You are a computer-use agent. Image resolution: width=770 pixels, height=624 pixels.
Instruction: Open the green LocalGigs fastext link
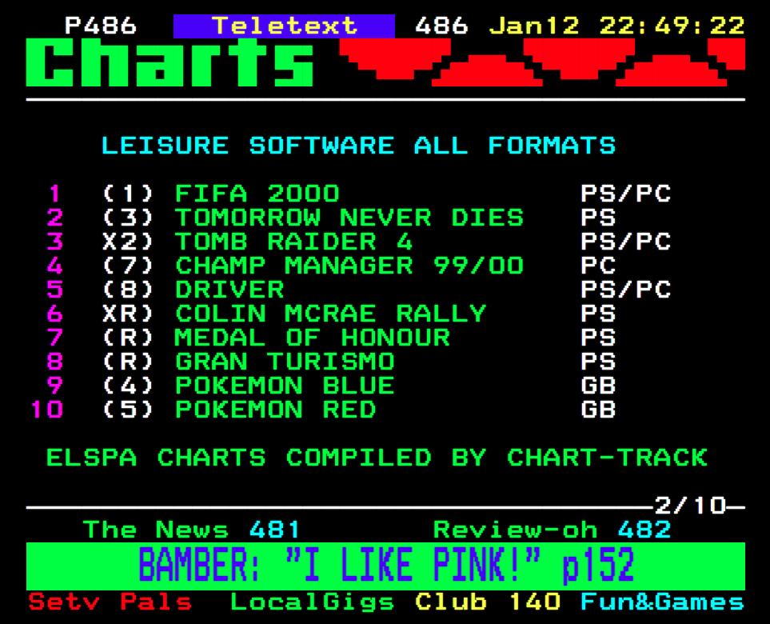[313, 602]
